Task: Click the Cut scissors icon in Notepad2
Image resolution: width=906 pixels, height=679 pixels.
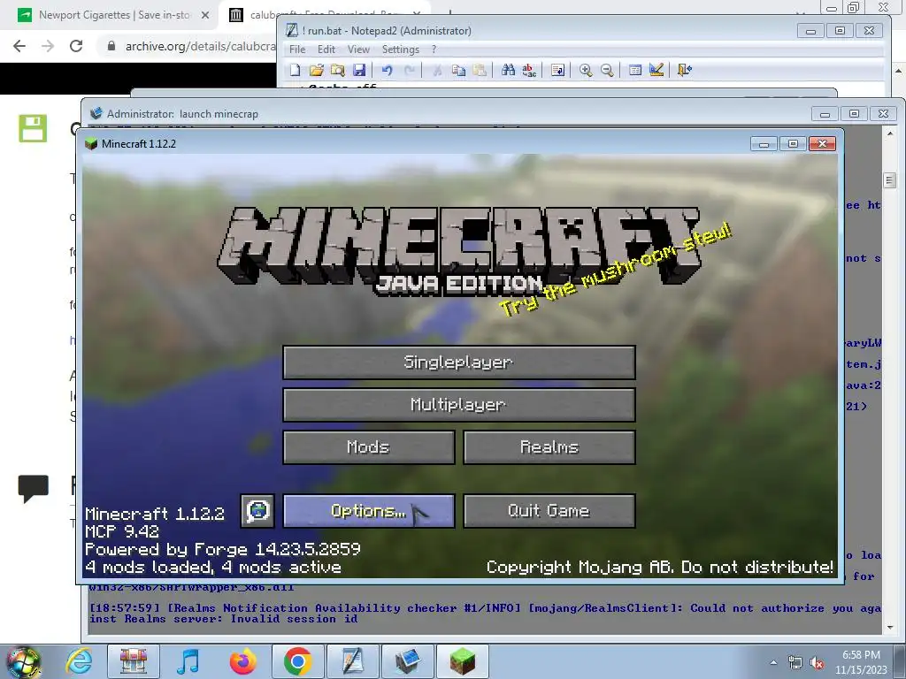Action: (x=437, y=71)
